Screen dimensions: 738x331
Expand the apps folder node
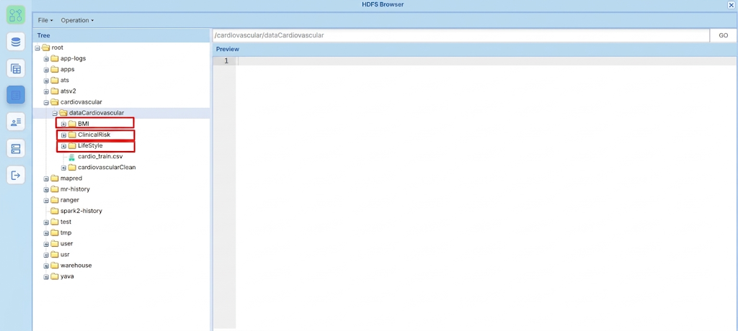[46, 70]
